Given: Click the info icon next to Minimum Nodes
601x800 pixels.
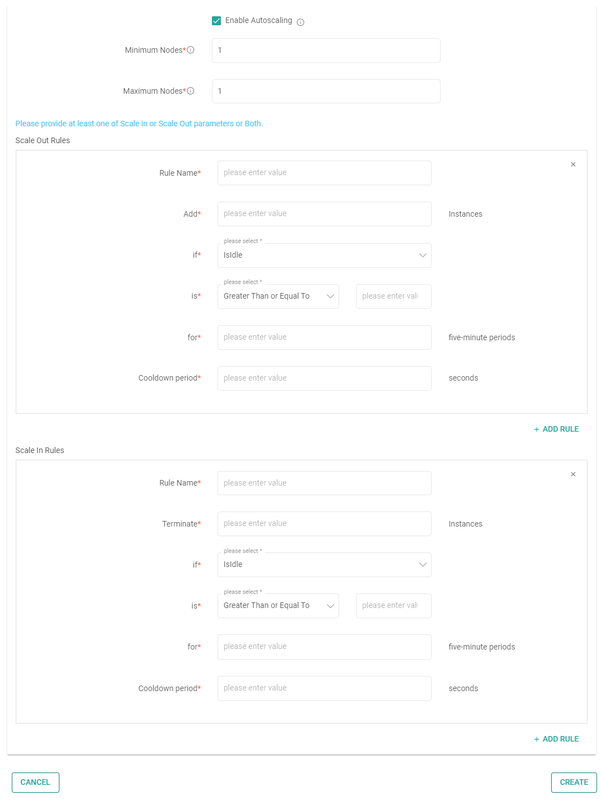Looking at the screenshot, I should (x=191, y=50).
